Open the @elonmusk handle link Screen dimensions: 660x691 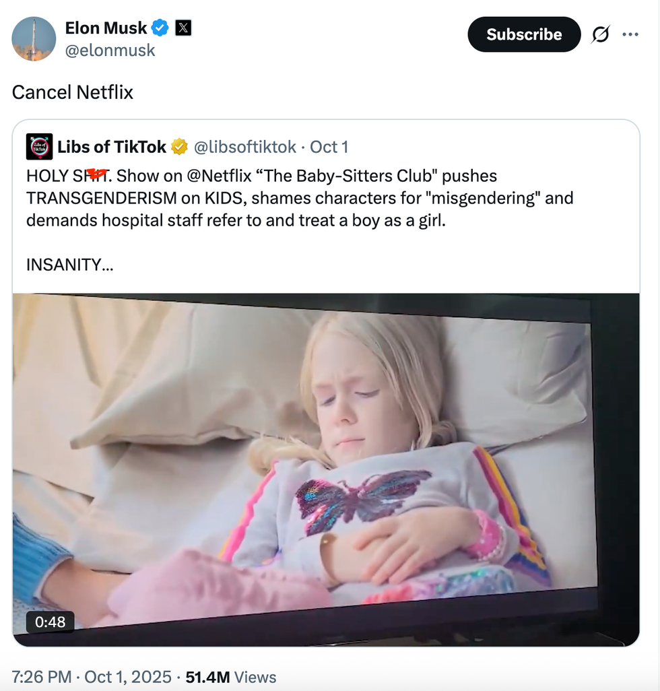[x=110, y=51]
